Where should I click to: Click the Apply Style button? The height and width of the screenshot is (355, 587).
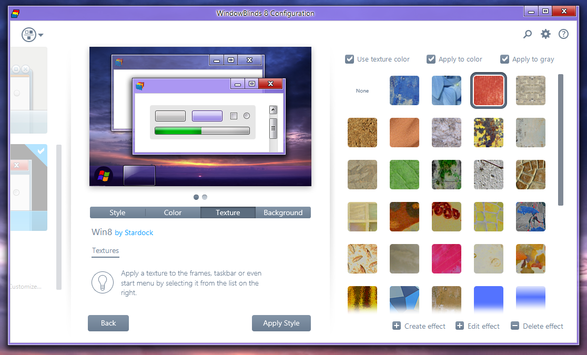pos(281,323)
